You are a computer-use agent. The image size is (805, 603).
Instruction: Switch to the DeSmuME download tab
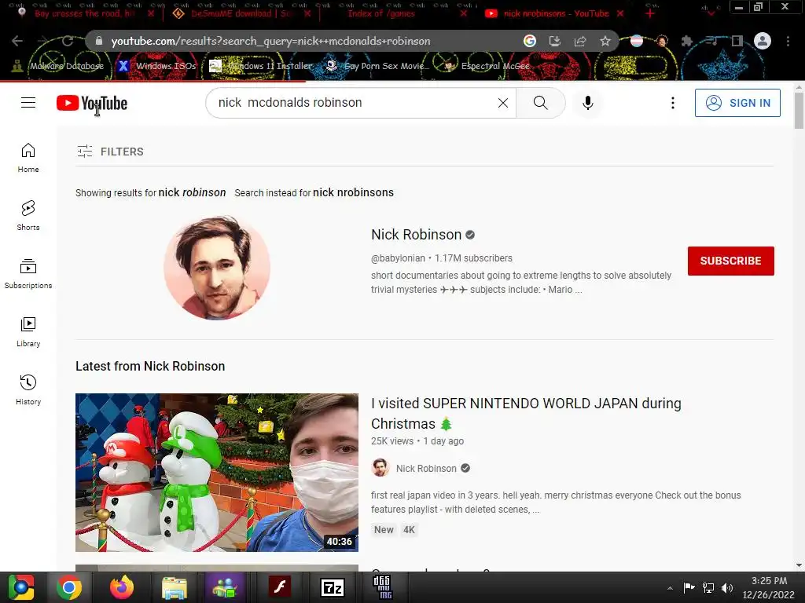(241, 13)
